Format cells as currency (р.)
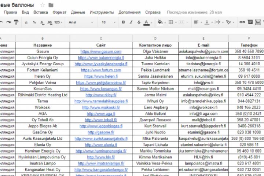The height and width of the screenshot is (176, 264). pyautogui.click(x=27, y=22)
